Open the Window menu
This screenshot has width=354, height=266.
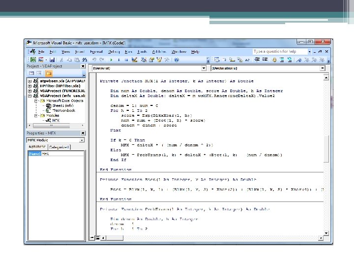point(179,52)
